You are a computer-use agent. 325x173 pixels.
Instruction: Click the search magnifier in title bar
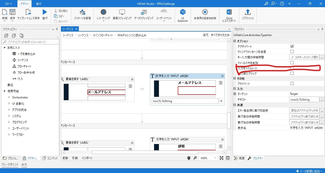coord(266,4)
